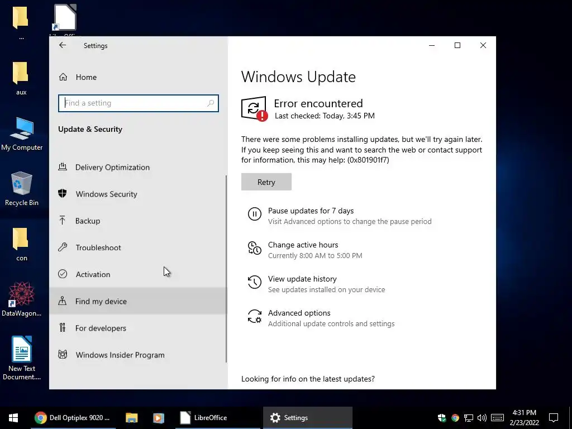
Task: Click the Home house icon
Action: pos(63,77)
